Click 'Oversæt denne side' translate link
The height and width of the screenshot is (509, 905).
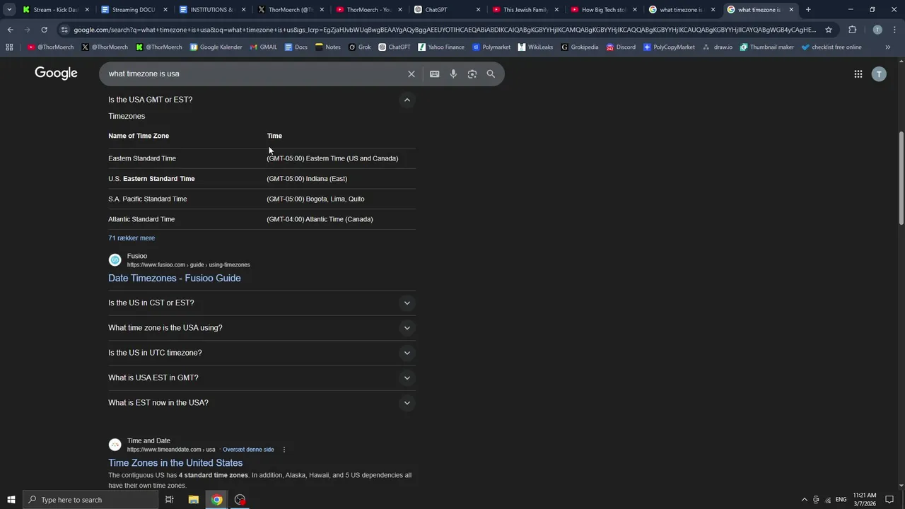tap(248, 450)
